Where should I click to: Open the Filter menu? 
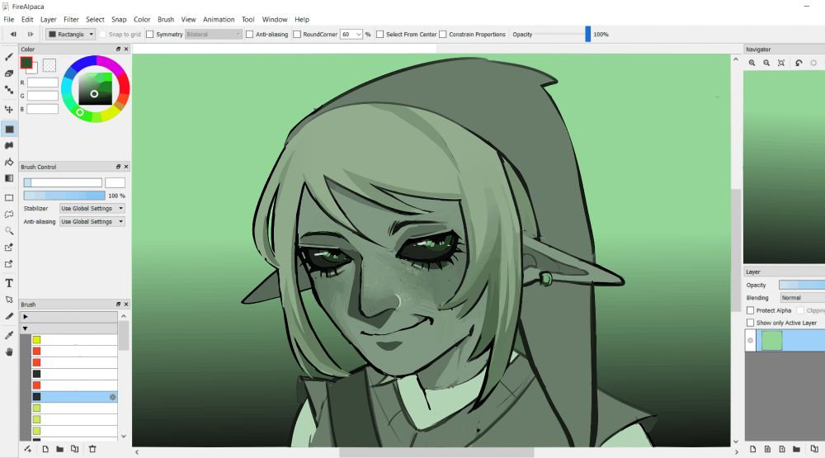(x=71, y=20)
